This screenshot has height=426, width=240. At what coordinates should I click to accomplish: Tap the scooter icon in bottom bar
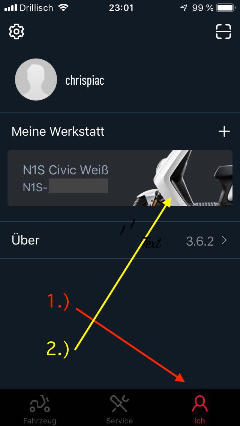coord(40,404)
